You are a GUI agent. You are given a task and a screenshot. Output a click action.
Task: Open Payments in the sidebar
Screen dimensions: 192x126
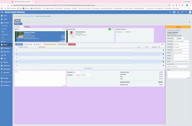click(x=6, y=73)
